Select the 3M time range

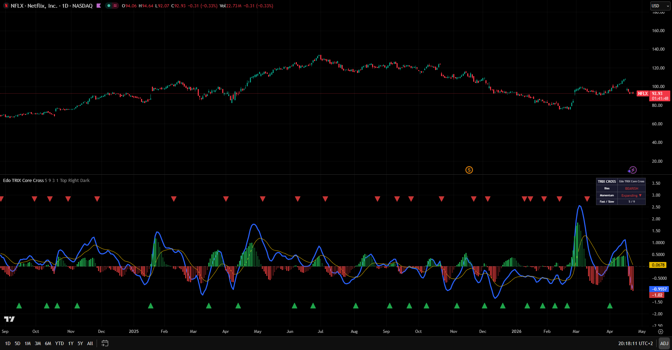(x=38, y=343)
